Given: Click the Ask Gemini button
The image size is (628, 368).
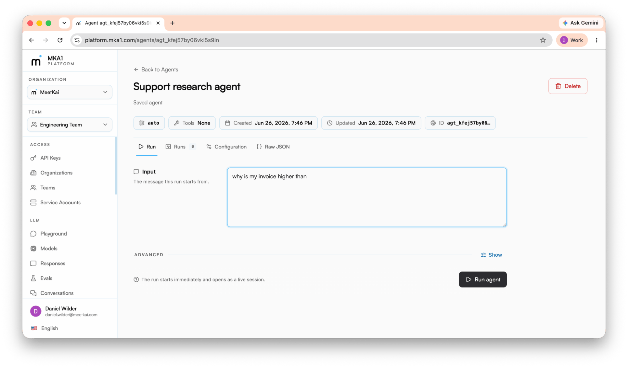Looking at the screenshot, I should pos(581,23).
